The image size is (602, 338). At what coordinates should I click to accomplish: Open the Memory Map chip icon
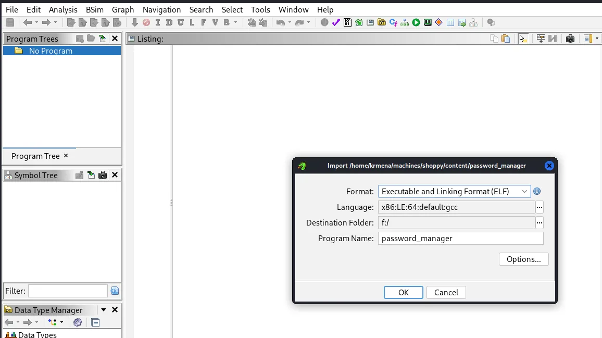tap(428, 23)
